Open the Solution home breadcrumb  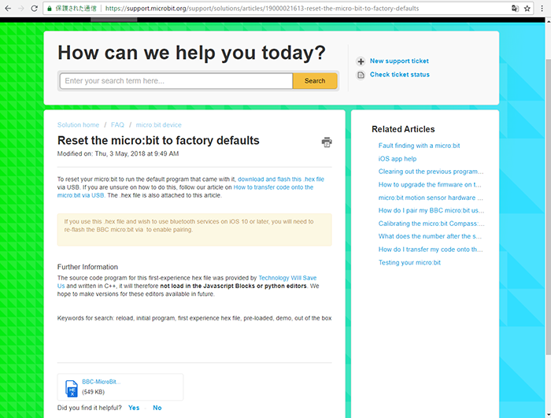(78, 125)
